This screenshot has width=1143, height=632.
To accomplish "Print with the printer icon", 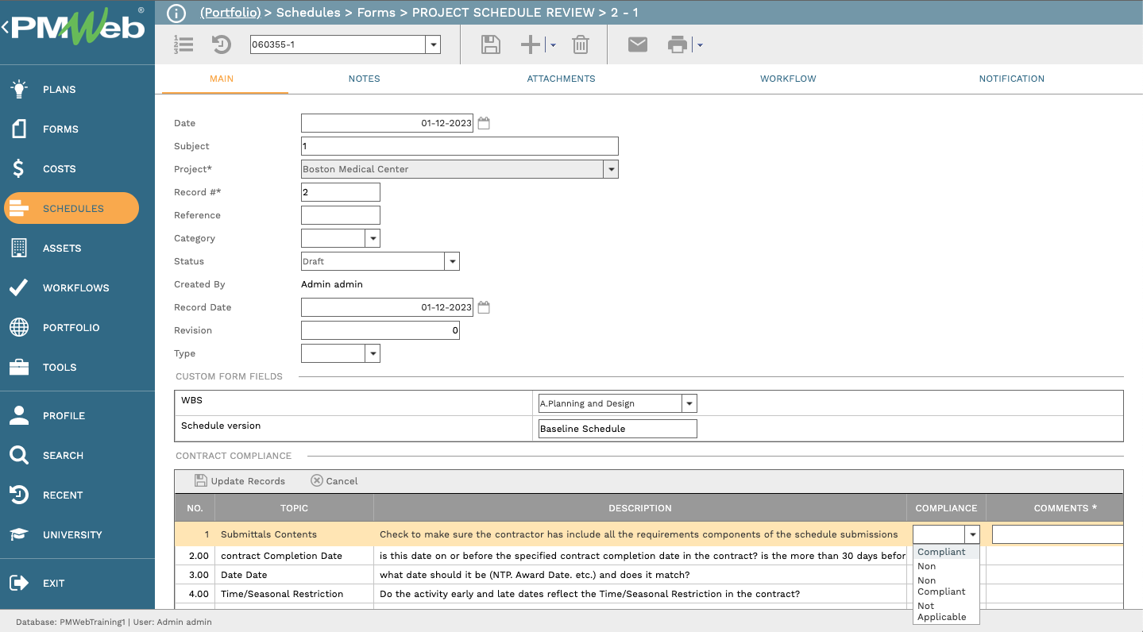I will pyautogui.click(x=678, y=44).
